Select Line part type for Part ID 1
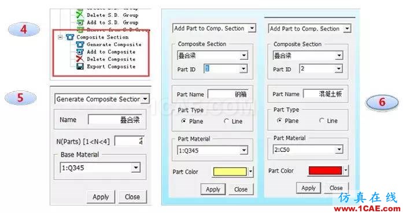 [x=226, y=121]
